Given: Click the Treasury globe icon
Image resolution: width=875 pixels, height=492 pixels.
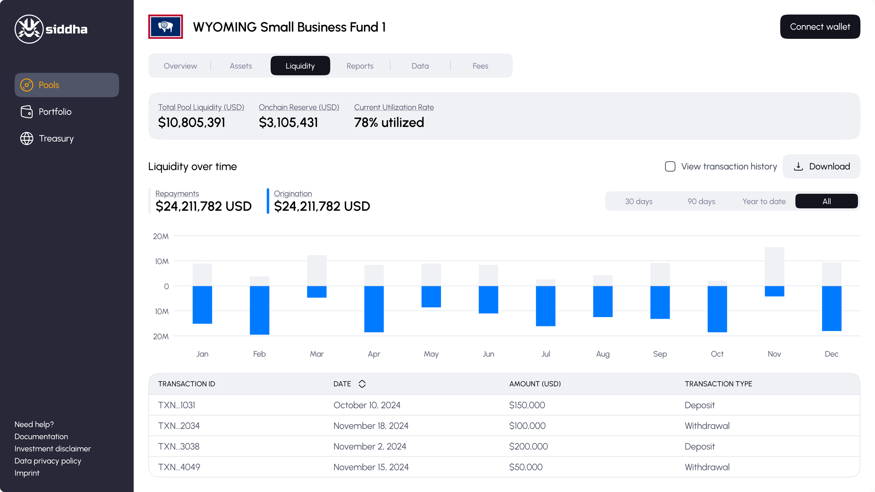Looking at the screenshot, I should 27,139.
